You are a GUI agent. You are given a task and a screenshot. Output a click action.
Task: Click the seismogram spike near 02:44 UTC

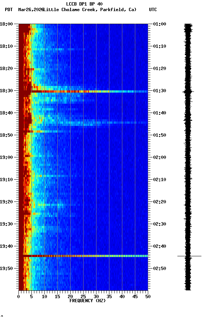point(189,256)
